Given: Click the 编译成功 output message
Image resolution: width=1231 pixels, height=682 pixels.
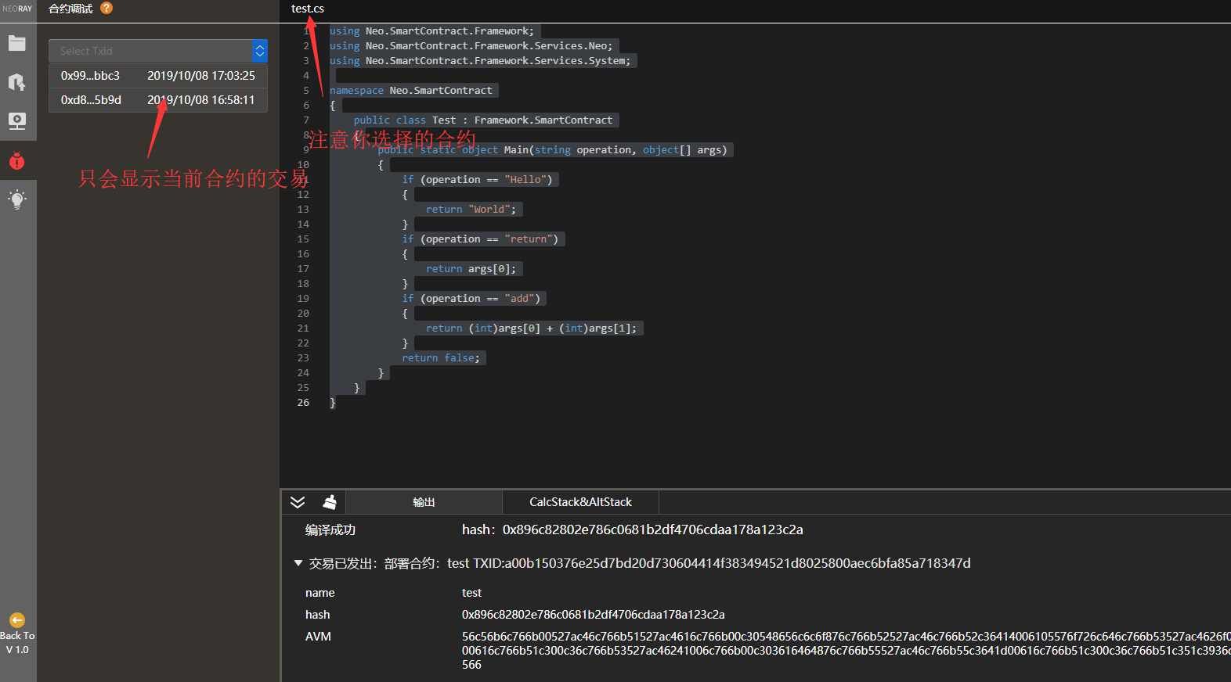Looking at the screenshot, I should point(330,529).
